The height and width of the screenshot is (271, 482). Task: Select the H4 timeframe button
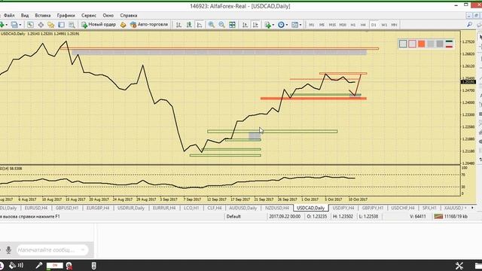tap(363, 25)
